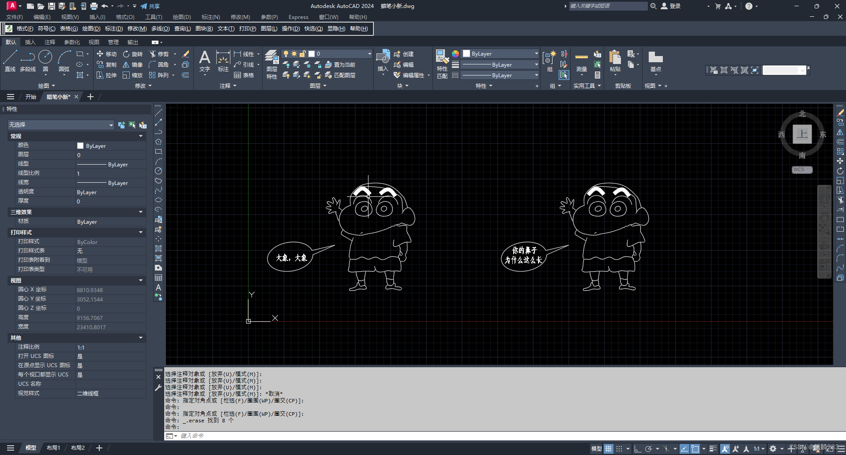
Task: Open the annotation scale 1:1 dropdown
Action: coord(759,448)
